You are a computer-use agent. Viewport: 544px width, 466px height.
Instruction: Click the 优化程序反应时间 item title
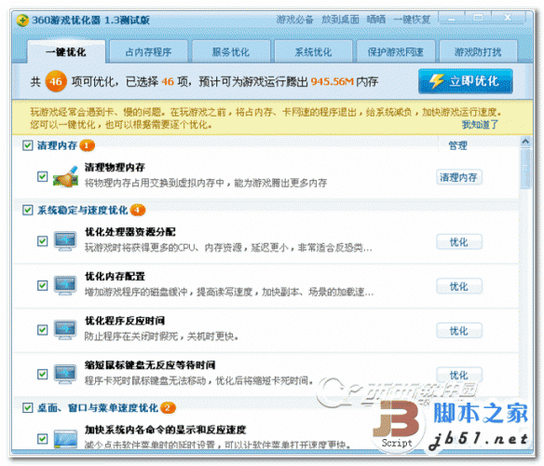(x=125, y=321)
